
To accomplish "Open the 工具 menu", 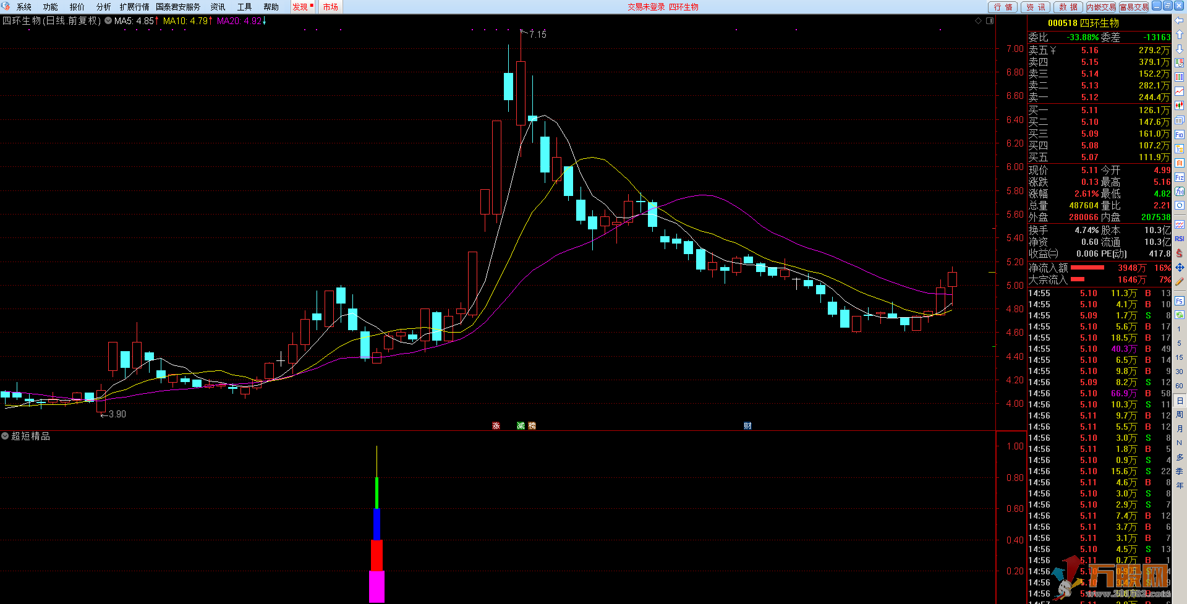I will (244, 7).
